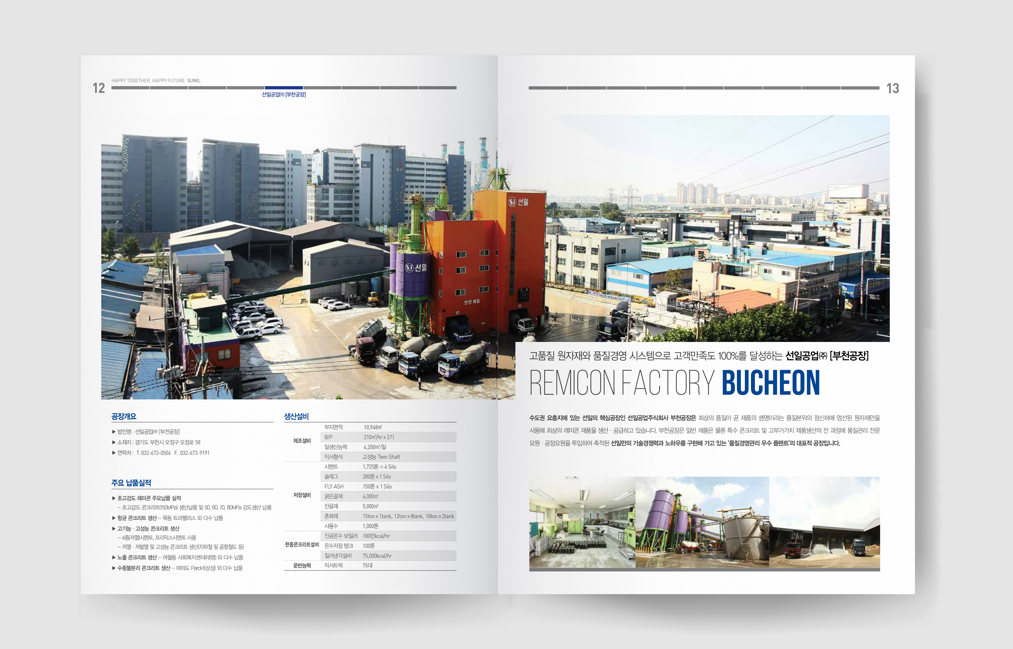Select the '일생산능력' value '4,200㎥/일'
Screen dimensions: 1013x649
[375, 447]
